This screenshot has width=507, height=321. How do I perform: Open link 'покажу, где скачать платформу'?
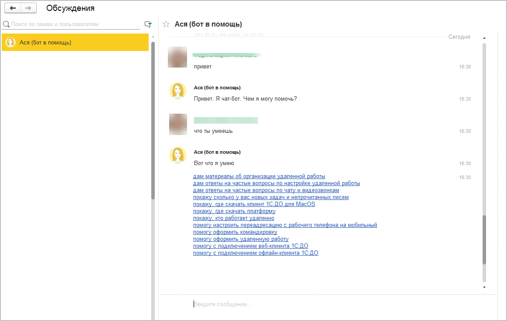(234, 211)
